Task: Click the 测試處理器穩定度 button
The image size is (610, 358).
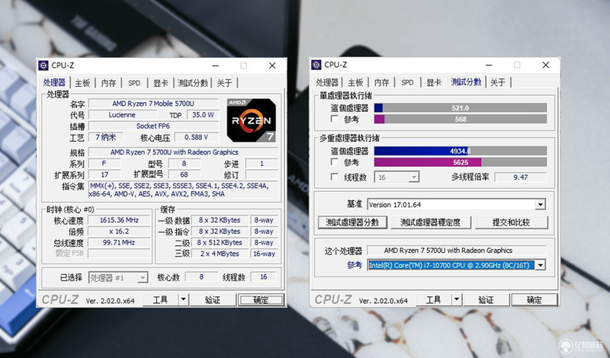Action: coord(430,222)
